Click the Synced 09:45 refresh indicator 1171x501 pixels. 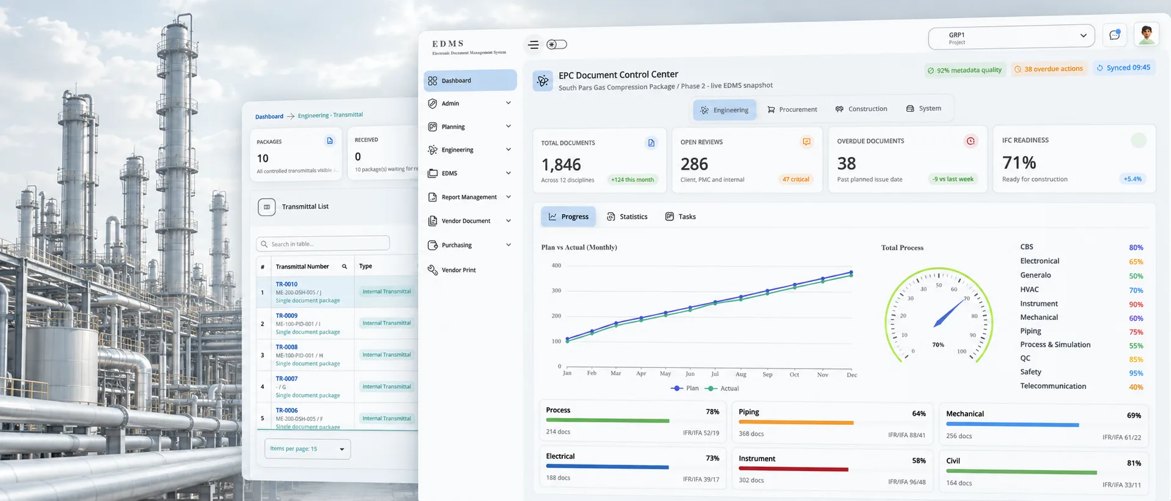coord(1123,68)
